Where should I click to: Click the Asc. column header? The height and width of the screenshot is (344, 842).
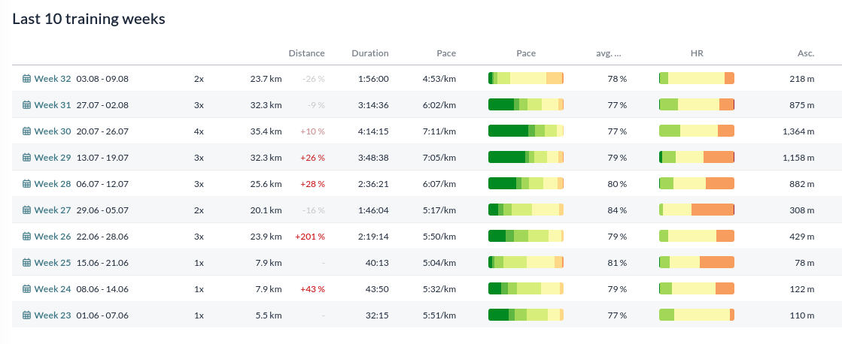tap(805, 53)
